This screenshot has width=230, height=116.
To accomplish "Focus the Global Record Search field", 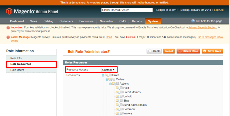I will click(x=127, y=10).
